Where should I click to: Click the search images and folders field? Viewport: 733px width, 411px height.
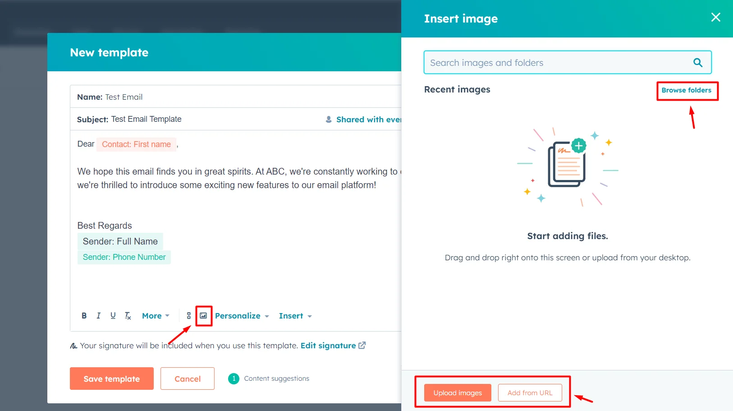pyautogui.click(x=541, y=62)
